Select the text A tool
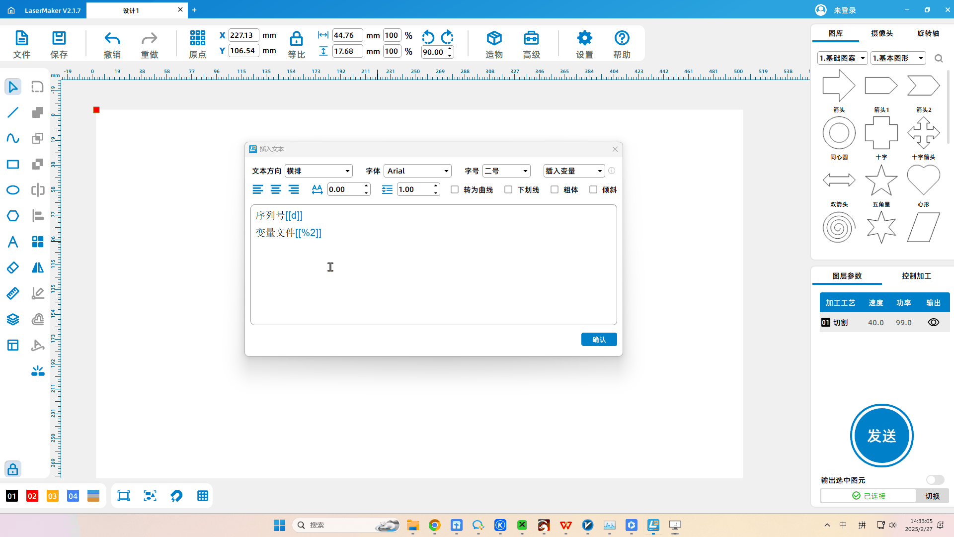Screen dimensions: 954x537 [13, 242]
